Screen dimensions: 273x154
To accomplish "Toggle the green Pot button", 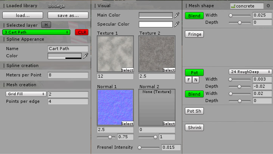I will point(194,73).
